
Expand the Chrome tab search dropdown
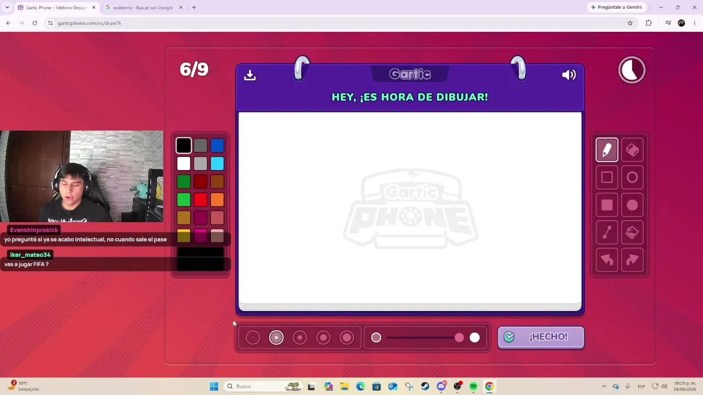[7, 8]
